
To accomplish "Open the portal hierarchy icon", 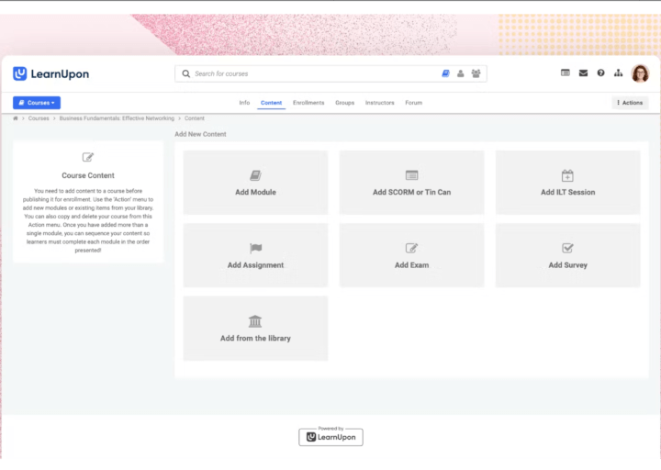I will [619, 73].
